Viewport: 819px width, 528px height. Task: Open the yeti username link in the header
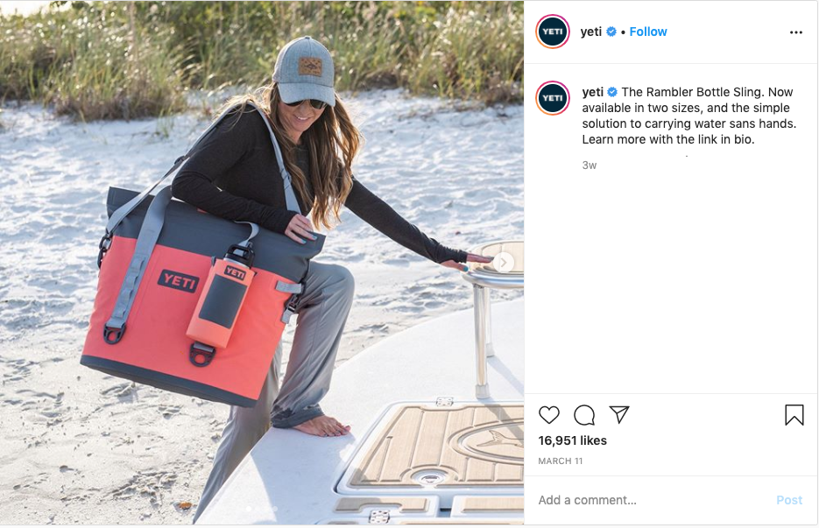590,32
